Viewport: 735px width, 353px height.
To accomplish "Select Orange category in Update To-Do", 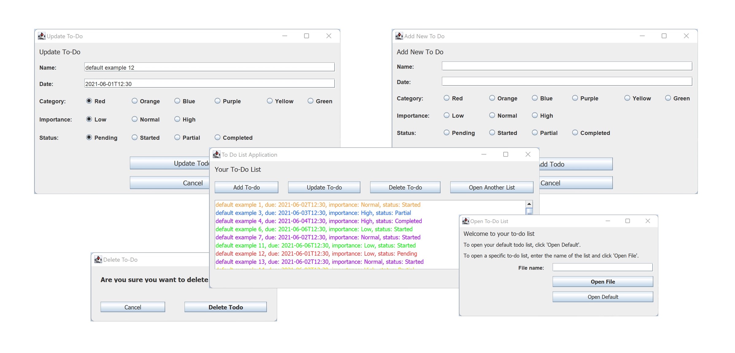I will point(134,101).
